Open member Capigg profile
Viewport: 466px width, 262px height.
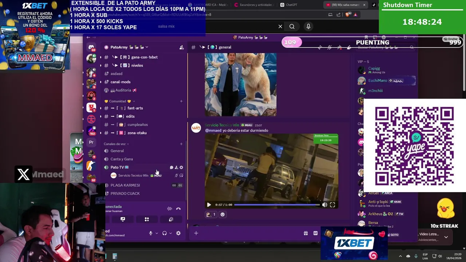374,68
